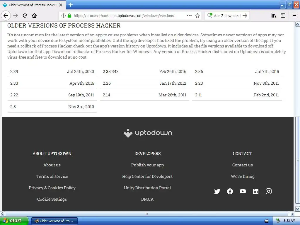Open Cookie Settings link
The image size is (300, 225).
tap(52, 199)
